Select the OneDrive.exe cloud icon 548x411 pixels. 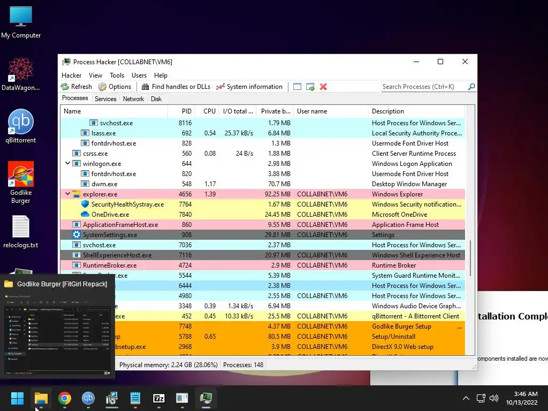85,214
